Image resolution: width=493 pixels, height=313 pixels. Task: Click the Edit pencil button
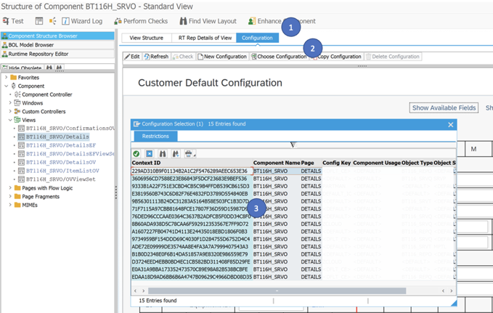click(131, 57)
